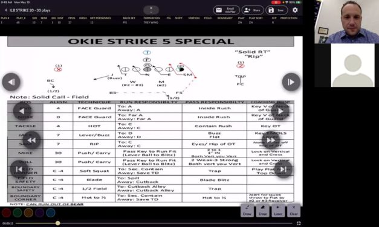Click the 'Blade Blitz' pass responsibility cell

click(215, 180)
